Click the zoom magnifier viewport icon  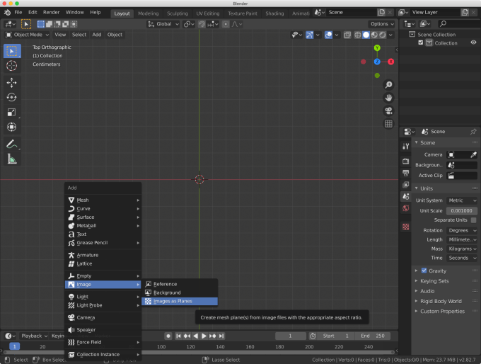tap(388, 85)
